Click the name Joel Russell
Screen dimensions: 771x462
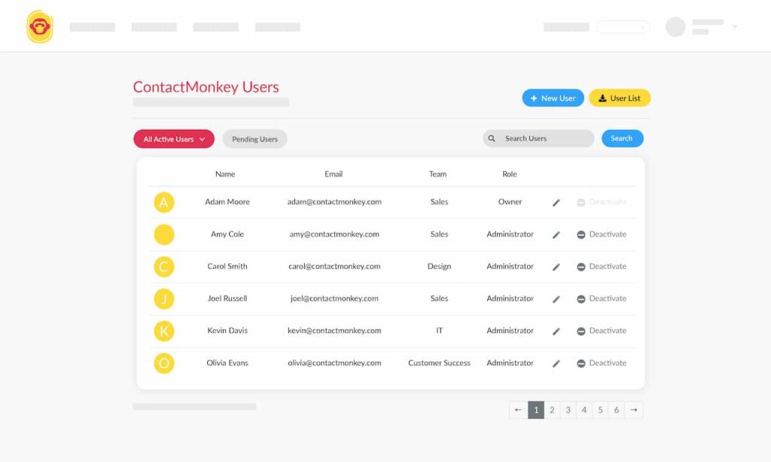coord(227,298)
